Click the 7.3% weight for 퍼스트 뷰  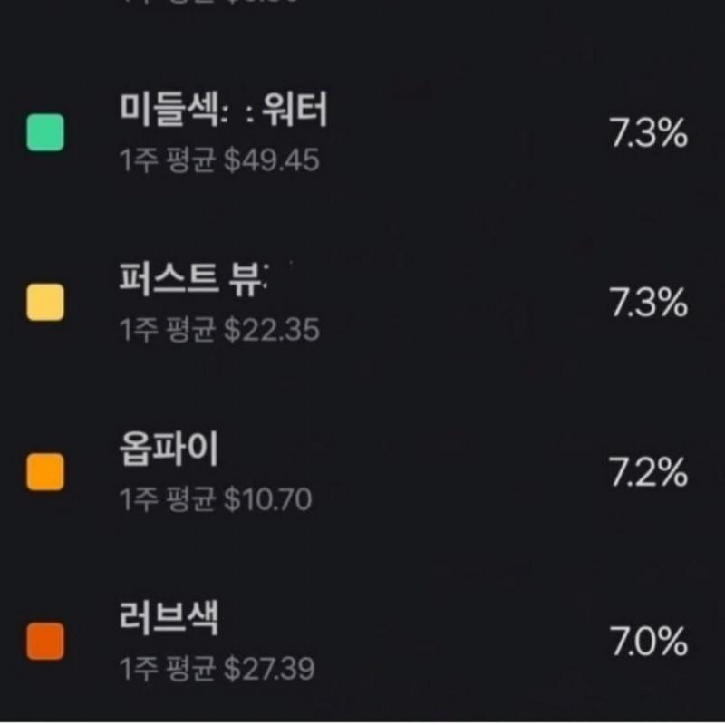(648, 304)
